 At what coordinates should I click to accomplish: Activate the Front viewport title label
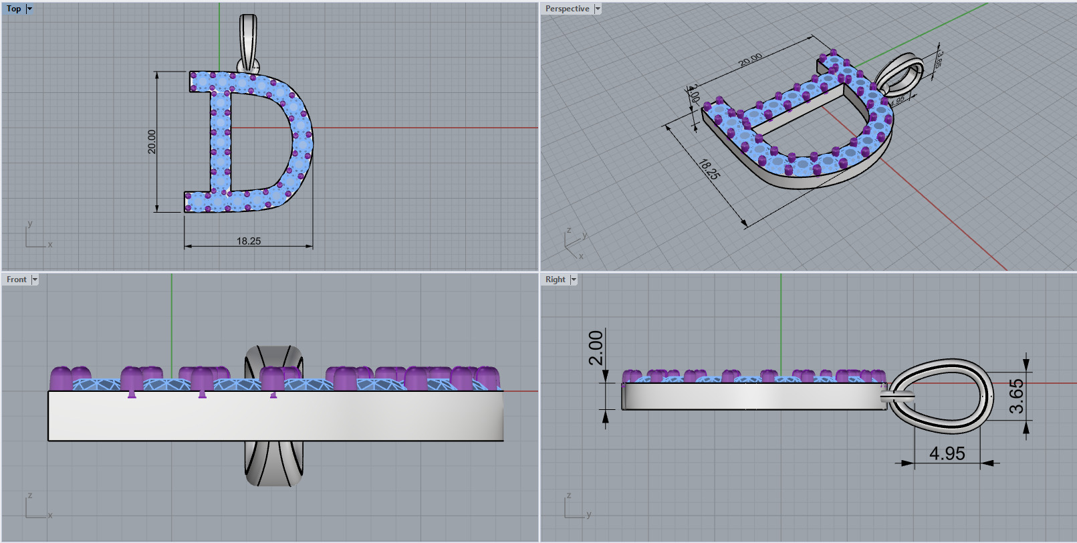pyautogui.click(x=17, y=280)
